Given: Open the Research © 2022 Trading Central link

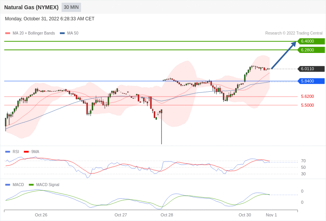Looking at the screenshot, I should [294, 33].
